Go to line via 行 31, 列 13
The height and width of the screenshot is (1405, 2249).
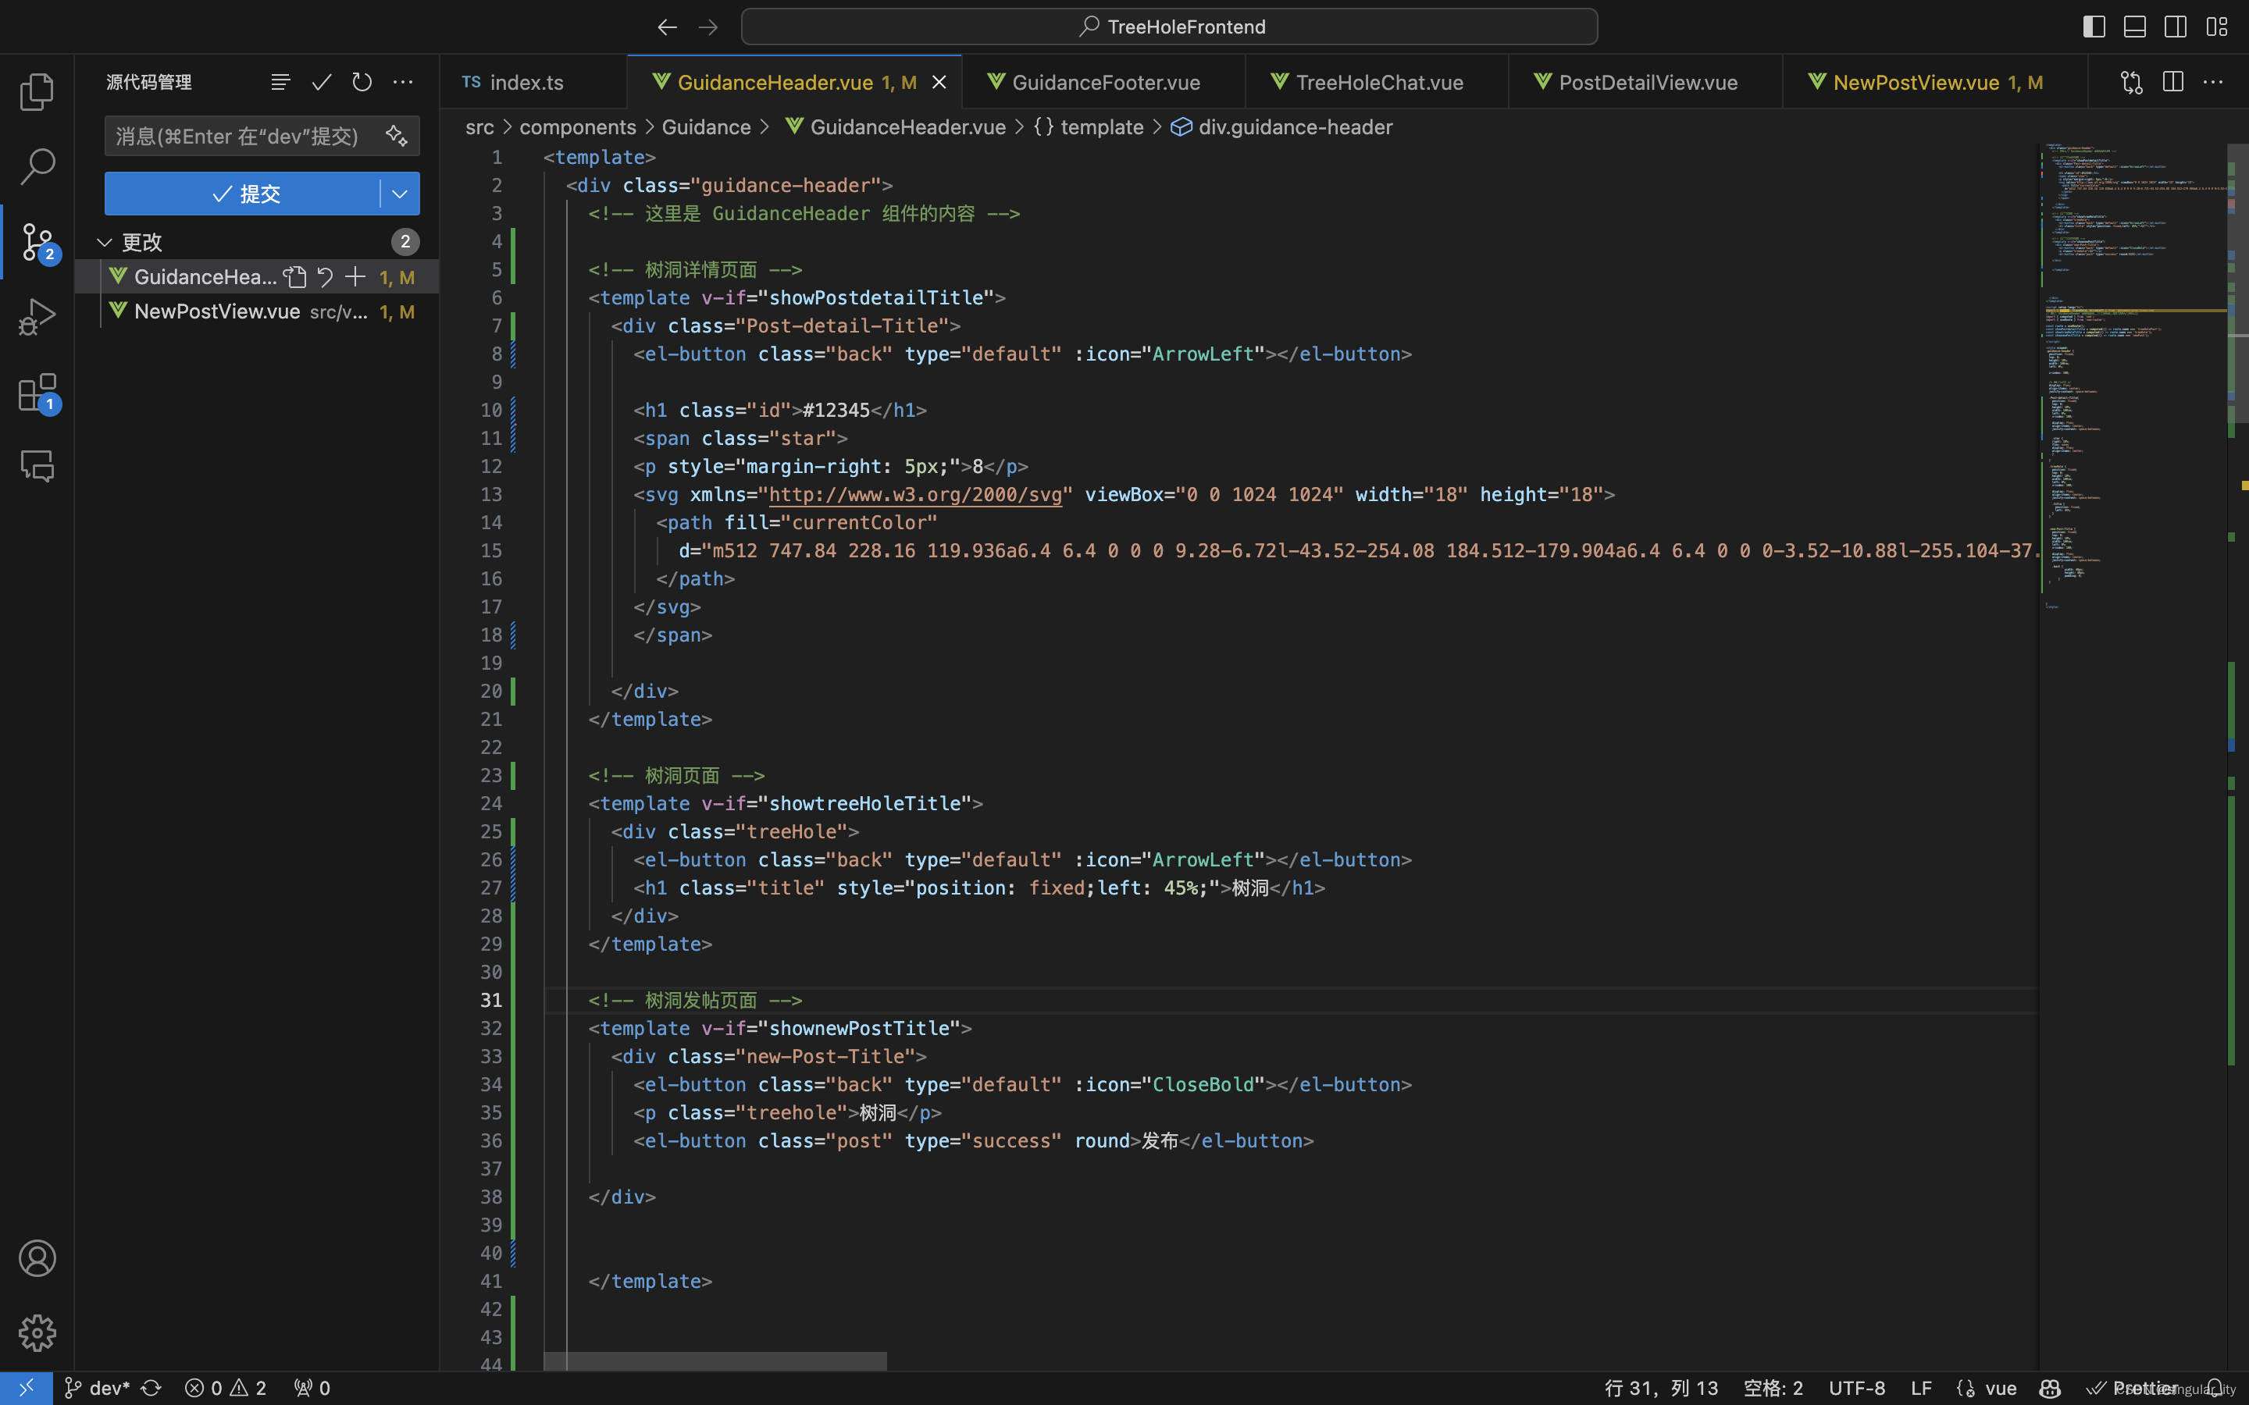(1661, 1387)
